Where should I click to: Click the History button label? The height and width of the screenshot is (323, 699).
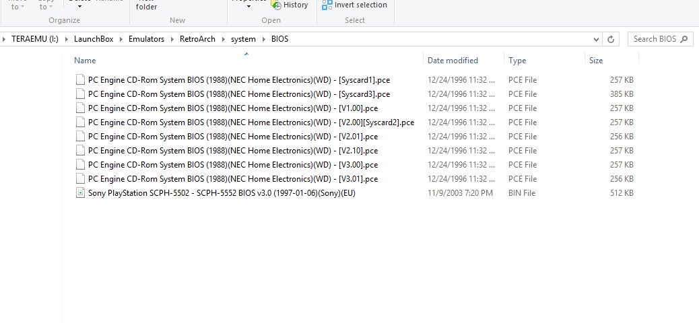(296, 5)
